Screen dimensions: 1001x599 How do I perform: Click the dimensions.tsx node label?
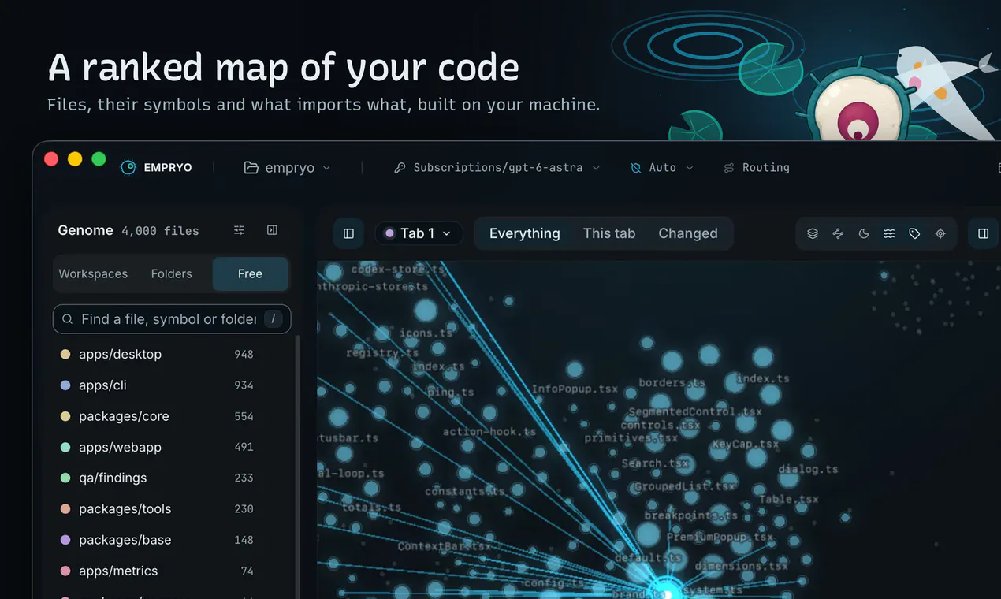click(741, 566)
